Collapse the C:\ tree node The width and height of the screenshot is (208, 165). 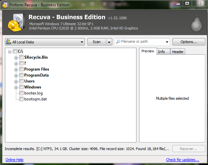pyautogui.click(x=10, y=52)
